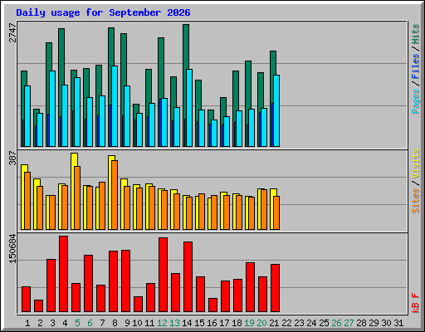This screenshot has height=332, width=425.
Task: Click day 22 on the x-axis
Action: click(286, 323)
